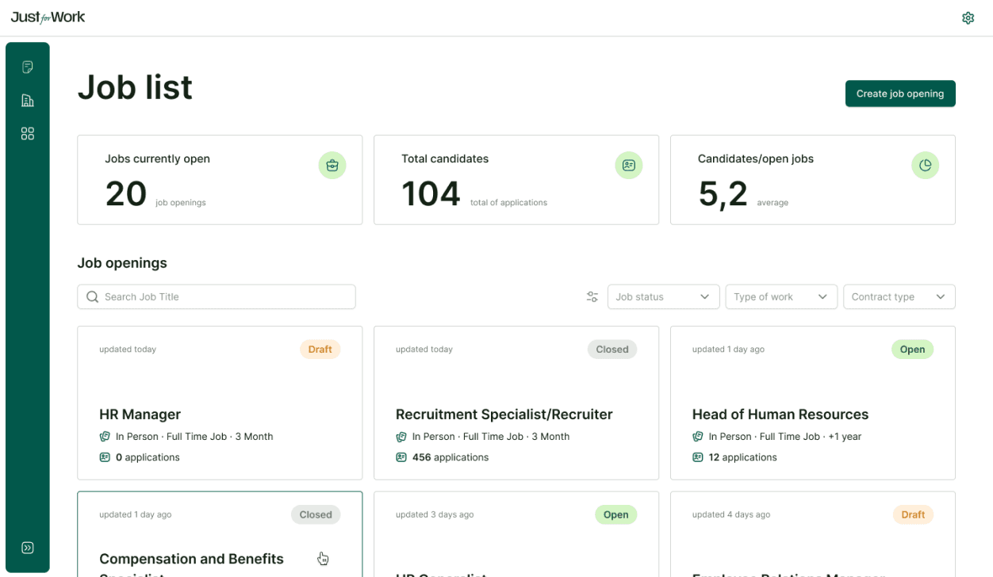Click 'Candidates/open jobs' label

tap(756, 159)
